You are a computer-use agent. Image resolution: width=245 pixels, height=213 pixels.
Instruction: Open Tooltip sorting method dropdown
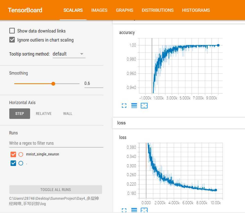point(69,54)
